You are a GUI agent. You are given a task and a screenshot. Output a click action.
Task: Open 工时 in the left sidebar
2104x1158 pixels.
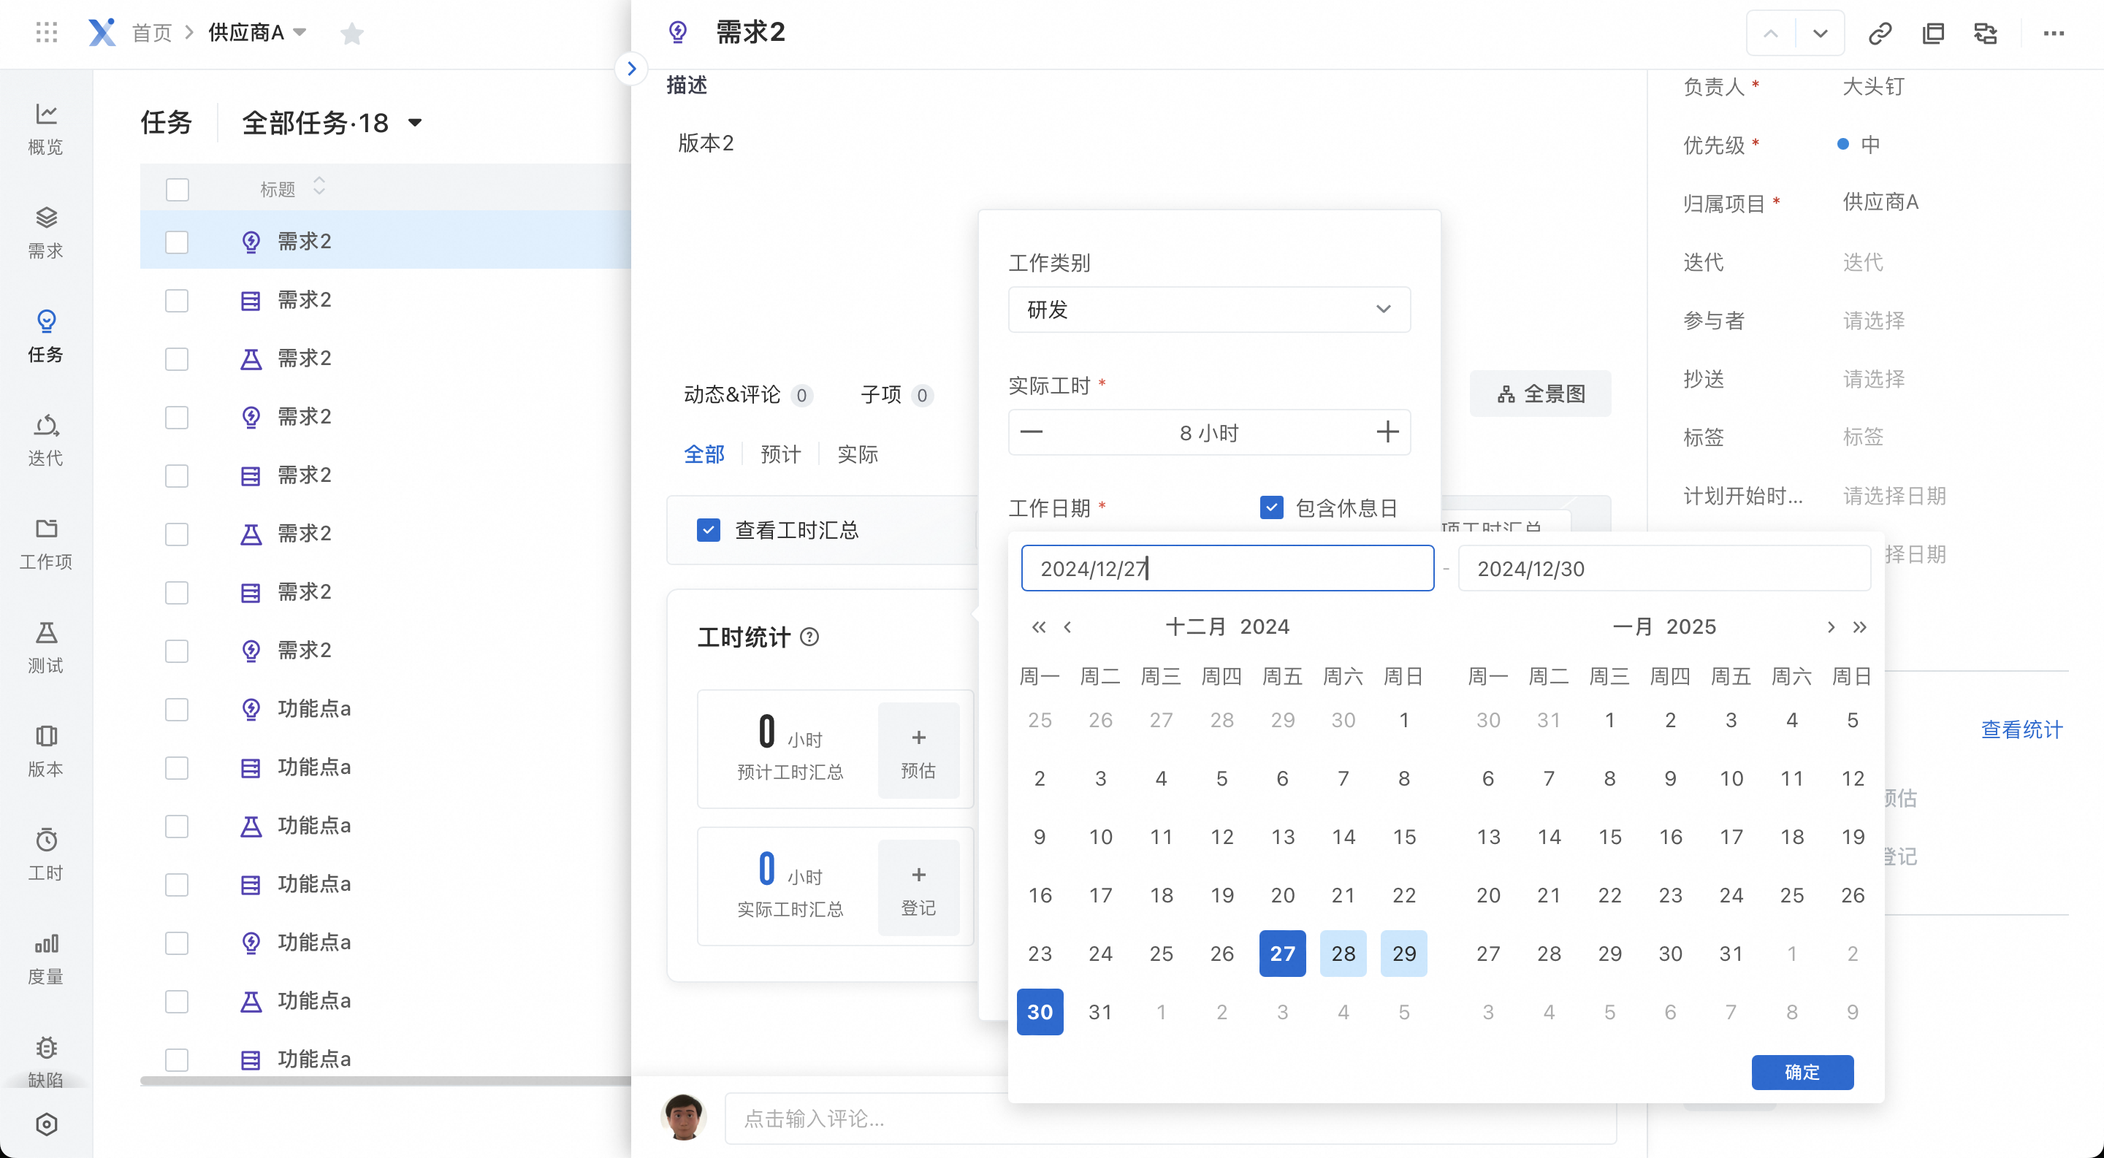(x=46, y=854)
